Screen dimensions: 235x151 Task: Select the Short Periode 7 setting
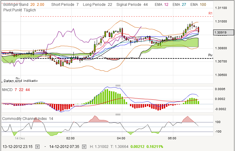click(65, 5)
